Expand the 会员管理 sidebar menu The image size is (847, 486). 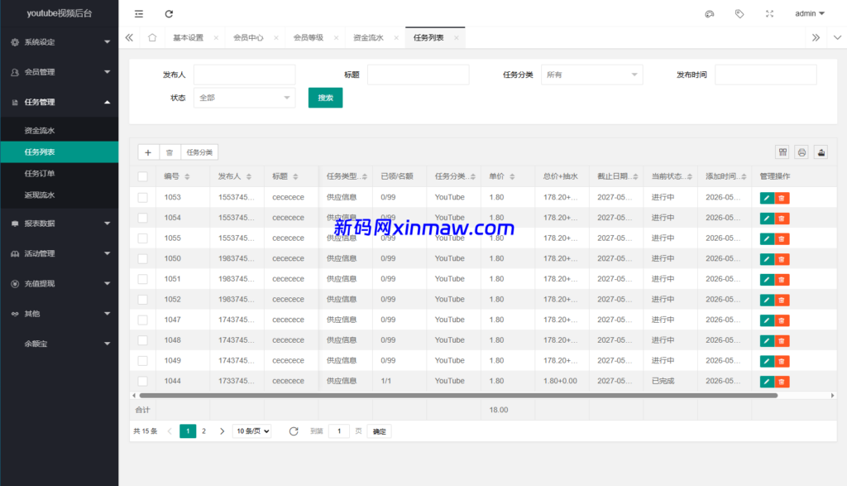click(60, 72)
